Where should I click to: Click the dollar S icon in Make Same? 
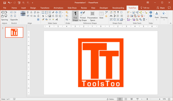(x=43, y=16)
